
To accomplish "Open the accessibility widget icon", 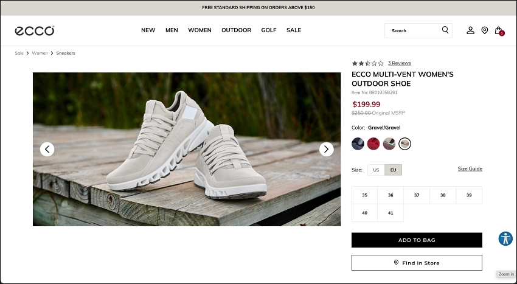I will click(x=505, y=238).
